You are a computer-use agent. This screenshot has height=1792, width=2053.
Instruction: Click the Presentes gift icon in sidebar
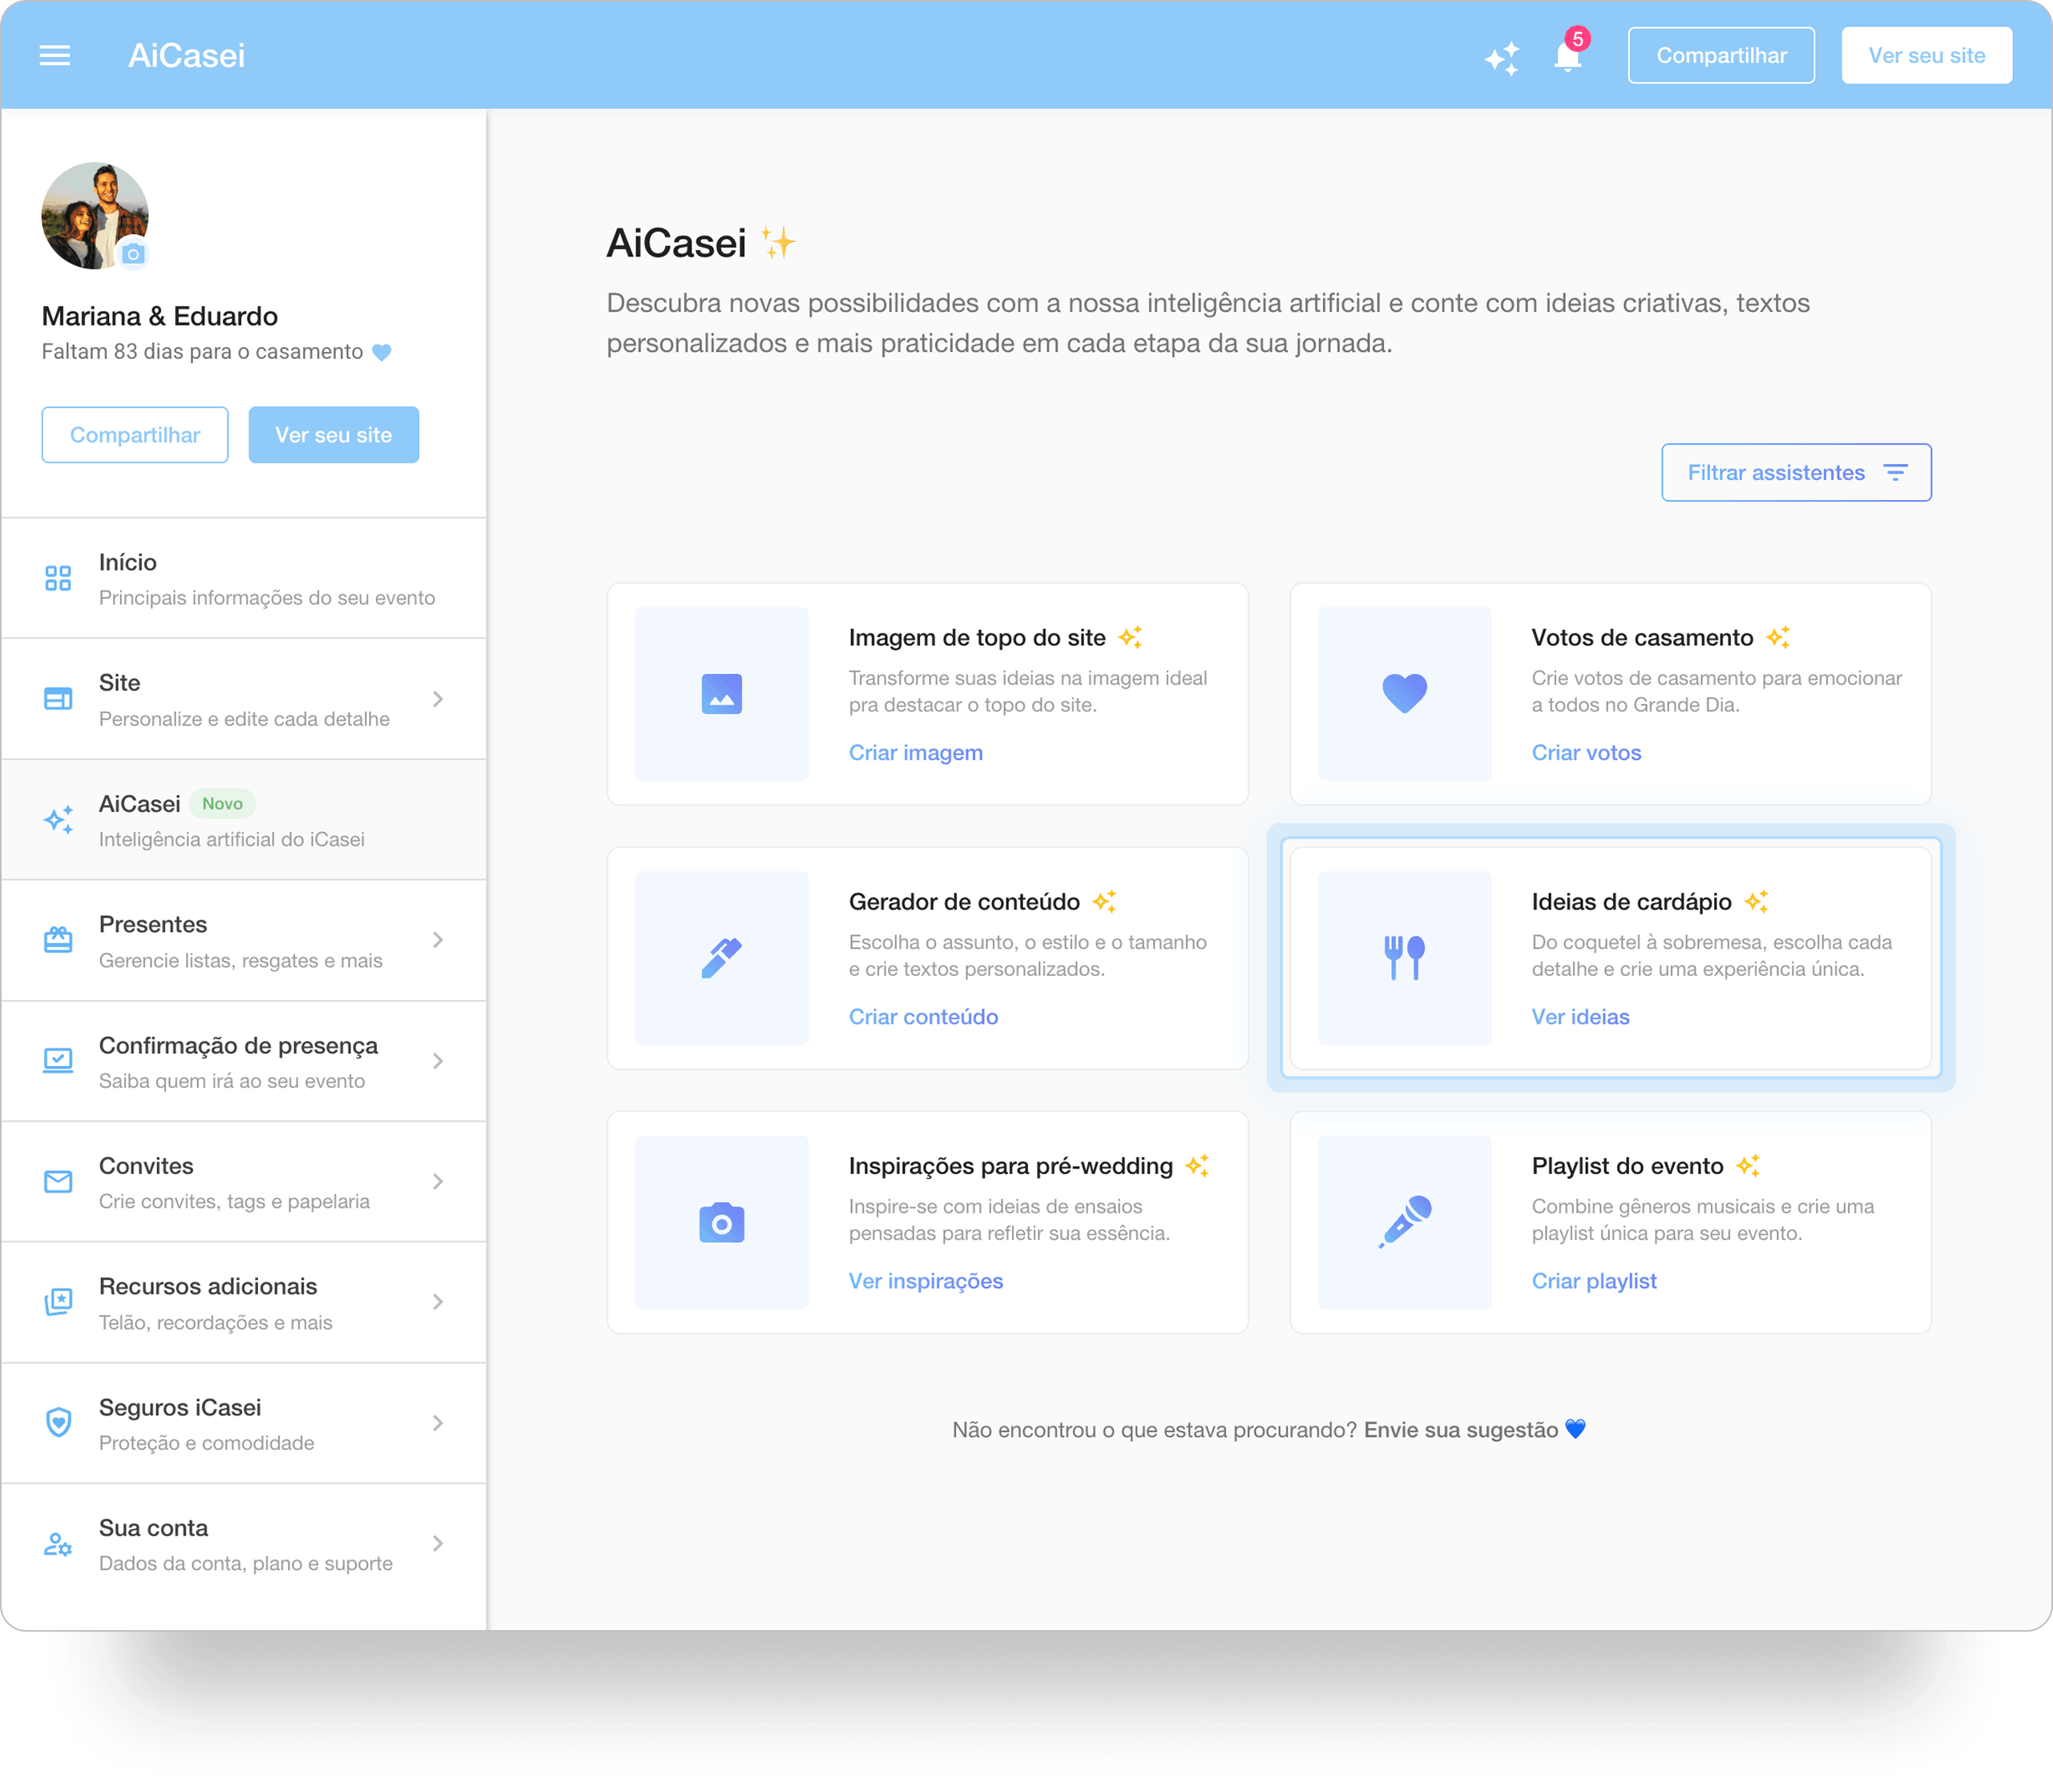[58, 940]
